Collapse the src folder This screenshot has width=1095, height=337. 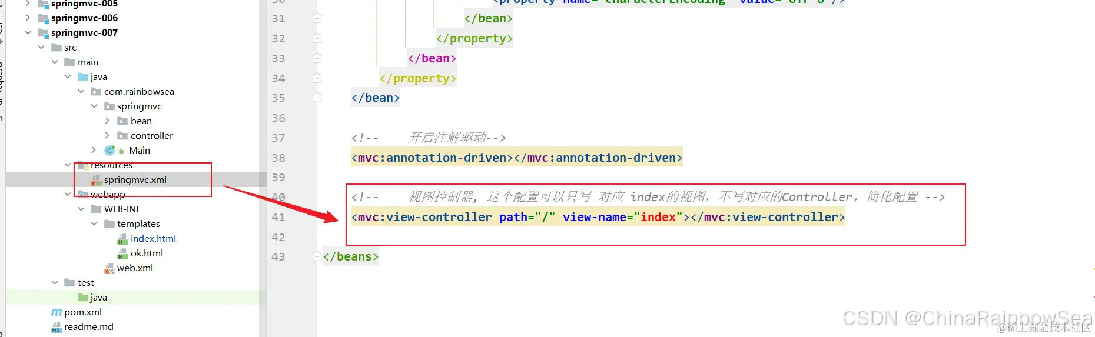(x=41, y=47)
